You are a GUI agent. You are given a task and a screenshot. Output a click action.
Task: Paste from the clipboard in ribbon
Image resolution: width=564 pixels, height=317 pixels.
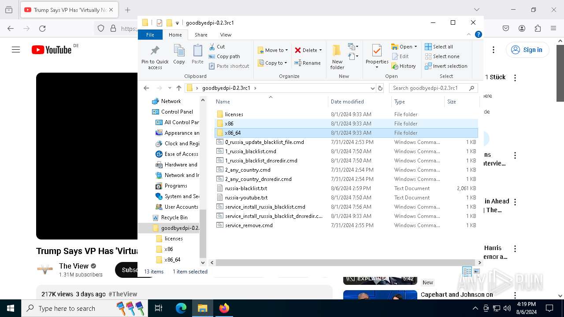(x=197, y=55)
